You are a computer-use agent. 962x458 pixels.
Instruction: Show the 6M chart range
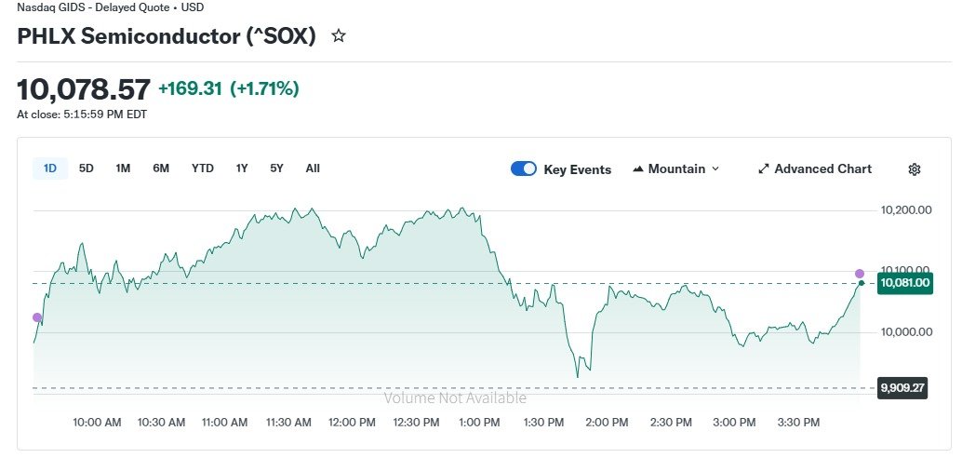tap(161, 168)
